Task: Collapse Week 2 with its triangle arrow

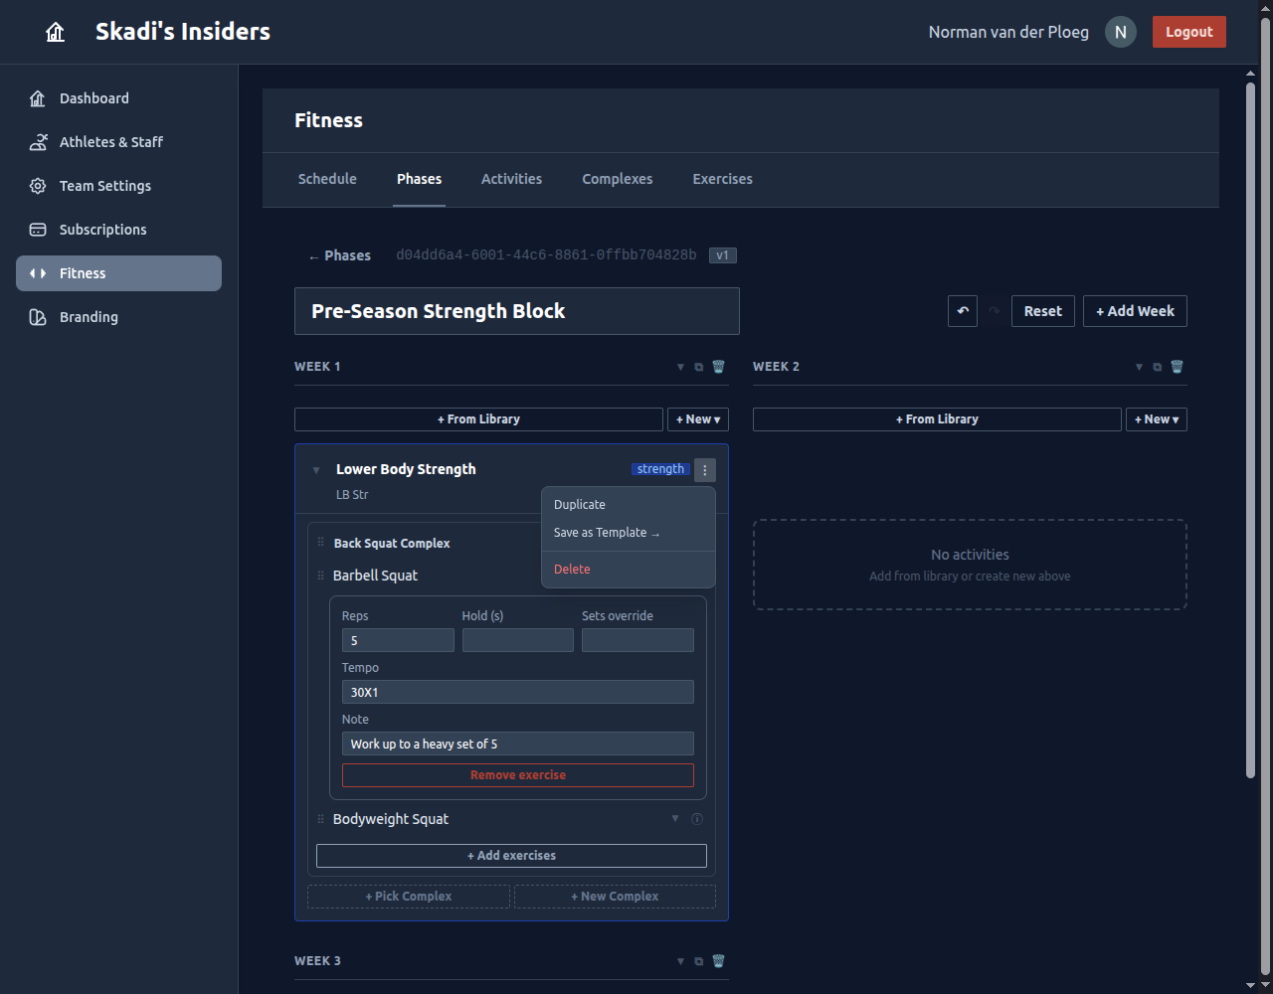Action: [1140, 367]
